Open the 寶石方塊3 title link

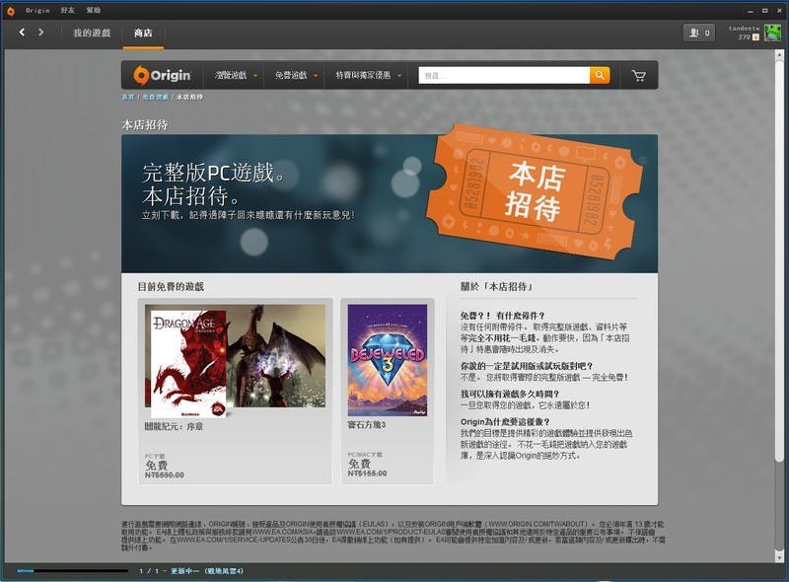[366, 425]
